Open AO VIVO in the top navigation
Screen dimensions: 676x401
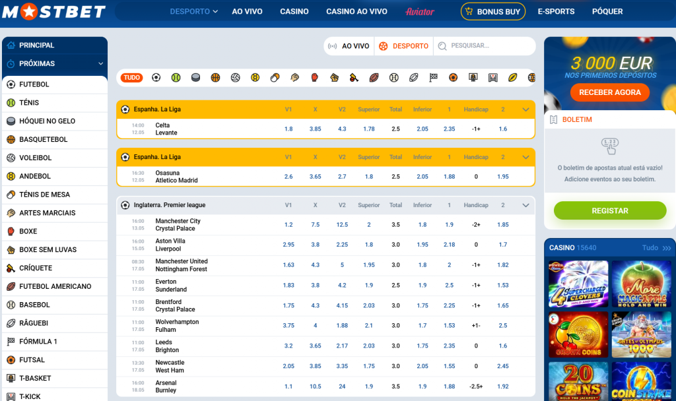tap(247, 12)
